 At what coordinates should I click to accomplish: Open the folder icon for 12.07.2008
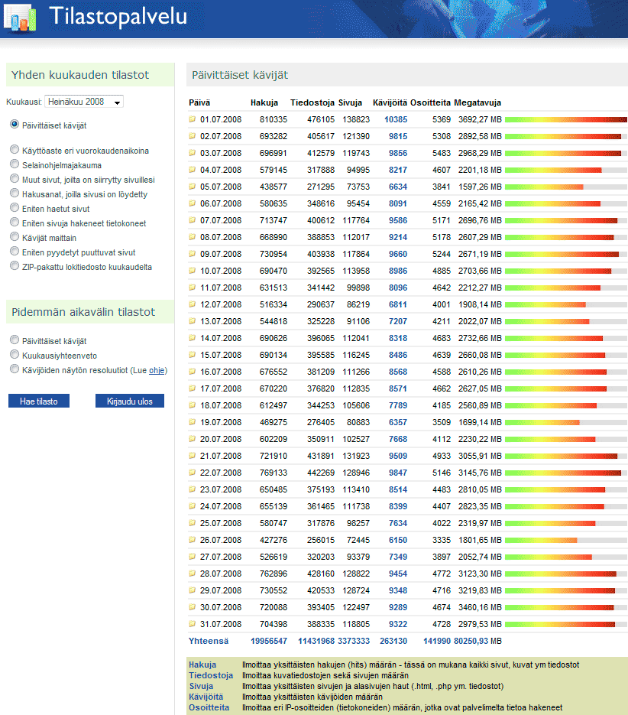pos(193,304)
